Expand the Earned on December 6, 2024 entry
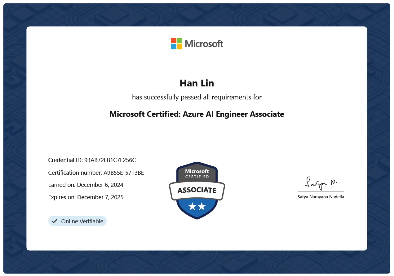394x276 pixels. (86, 185)
